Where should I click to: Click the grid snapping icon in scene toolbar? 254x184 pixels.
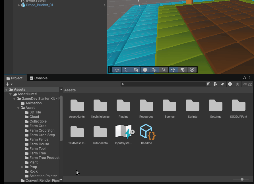click(136, 70)
